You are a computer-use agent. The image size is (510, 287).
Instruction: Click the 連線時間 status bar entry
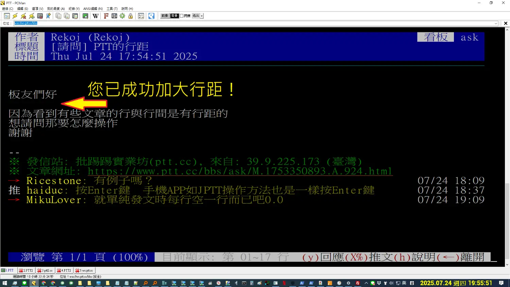[33, 276]
